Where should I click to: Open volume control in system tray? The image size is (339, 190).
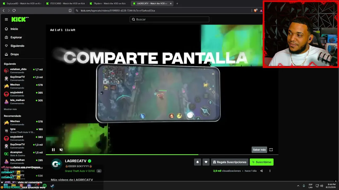[x=322, y=186]
